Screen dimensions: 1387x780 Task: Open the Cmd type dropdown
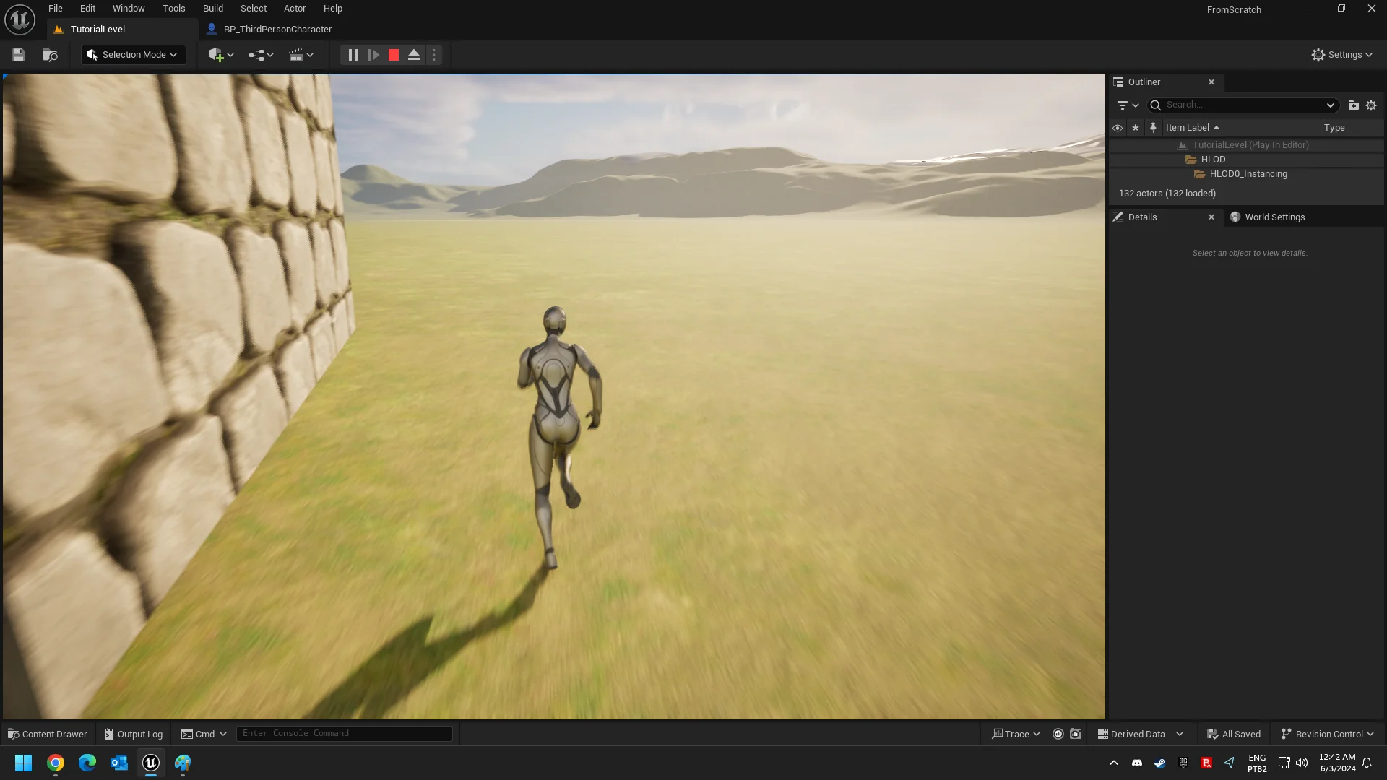(x=204, y=734)
